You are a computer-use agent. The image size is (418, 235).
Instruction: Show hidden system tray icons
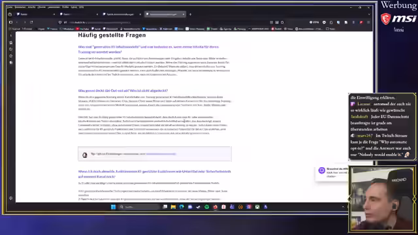point(343,207)
